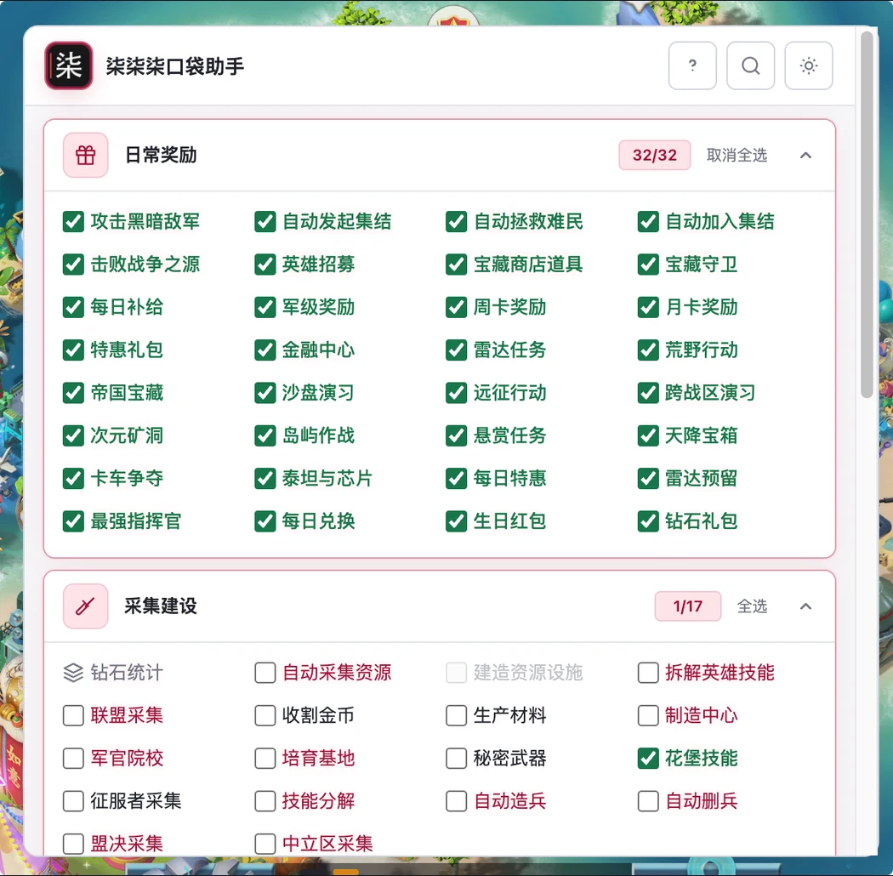The width and height of the screenshot is (893, 876).
Task: Uncheck 雷达任务
Action: click(x=456, y=350)
